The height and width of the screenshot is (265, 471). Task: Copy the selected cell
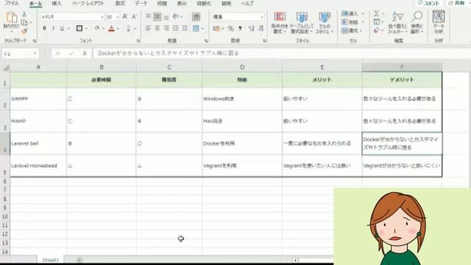click(x=24, y=23)
